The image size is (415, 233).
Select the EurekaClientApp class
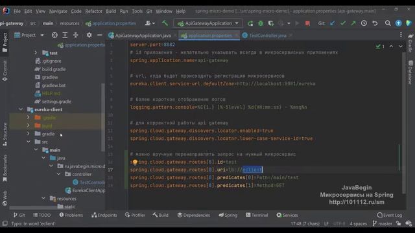click(85, 190)
